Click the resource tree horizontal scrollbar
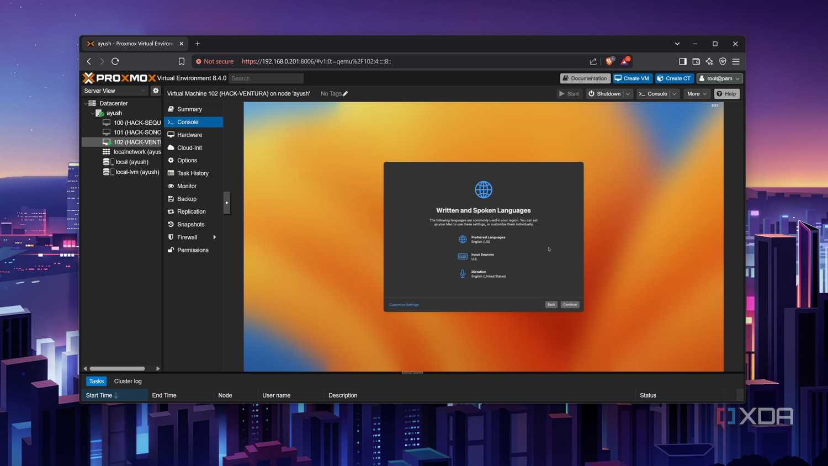 point(118,368)
